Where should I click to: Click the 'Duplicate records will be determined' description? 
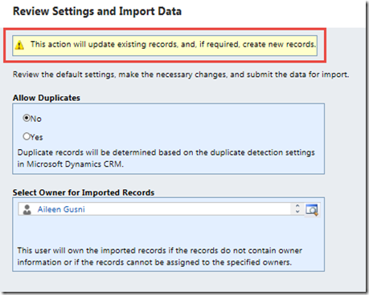coord(166,158)
